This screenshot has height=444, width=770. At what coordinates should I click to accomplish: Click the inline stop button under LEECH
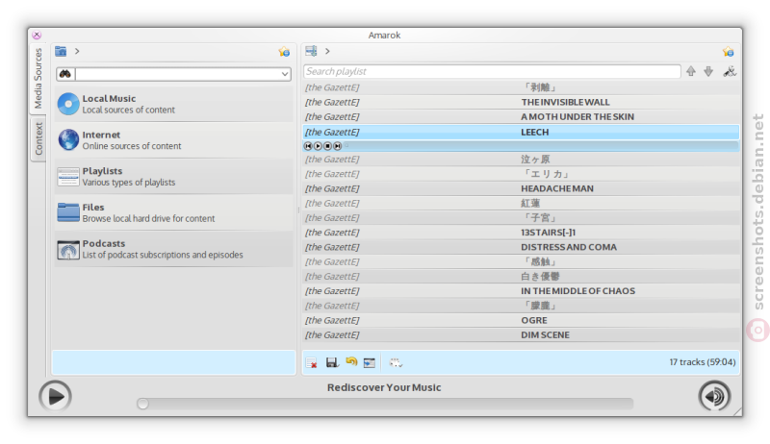point(327,146)
